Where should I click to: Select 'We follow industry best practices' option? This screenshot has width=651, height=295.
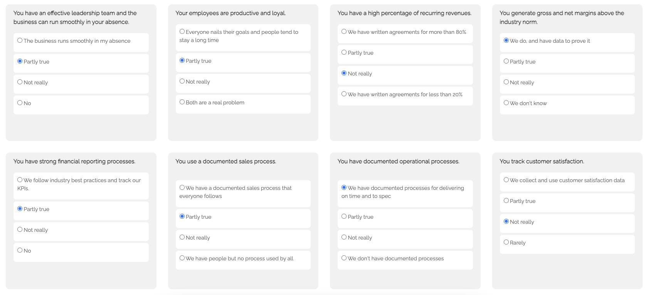point(20,180)
